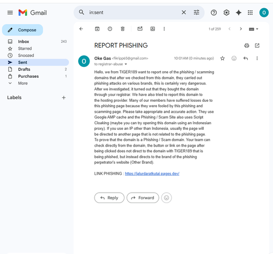Click sender avatar for Oke Gas
The height and width of the screenshot is (254, 273).
pyautogui.click(x=84, y=61)
